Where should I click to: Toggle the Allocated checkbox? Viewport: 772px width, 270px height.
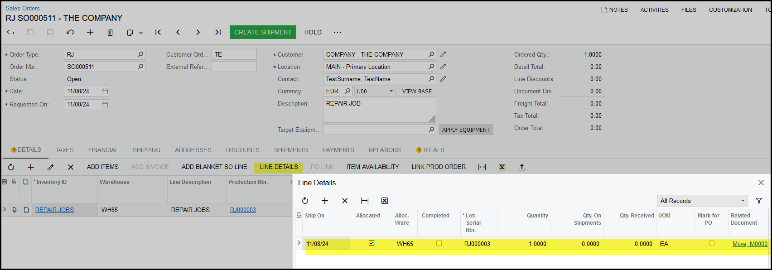372,243
